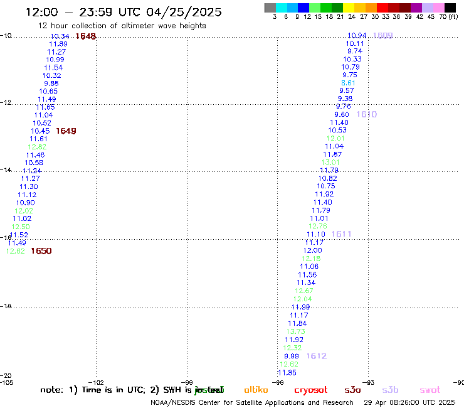Click the title '12:00 – 23:59 UTC 04/25/2025'

(124, 12)
